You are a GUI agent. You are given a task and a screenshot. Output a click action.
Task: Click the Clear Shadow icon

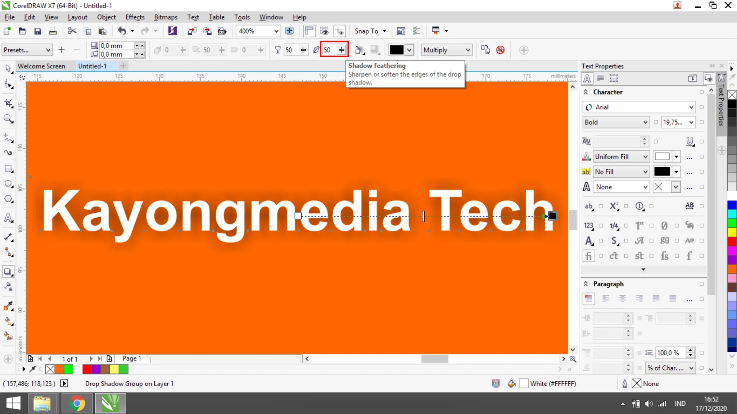[x=500, y=50]
